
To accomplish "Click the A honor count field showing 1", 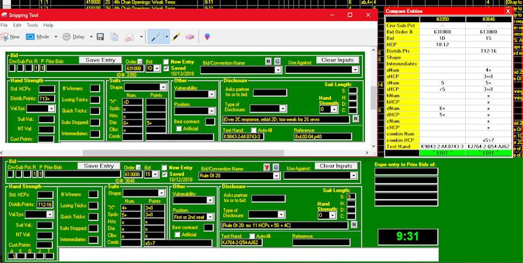I will [x=12, y=256].
